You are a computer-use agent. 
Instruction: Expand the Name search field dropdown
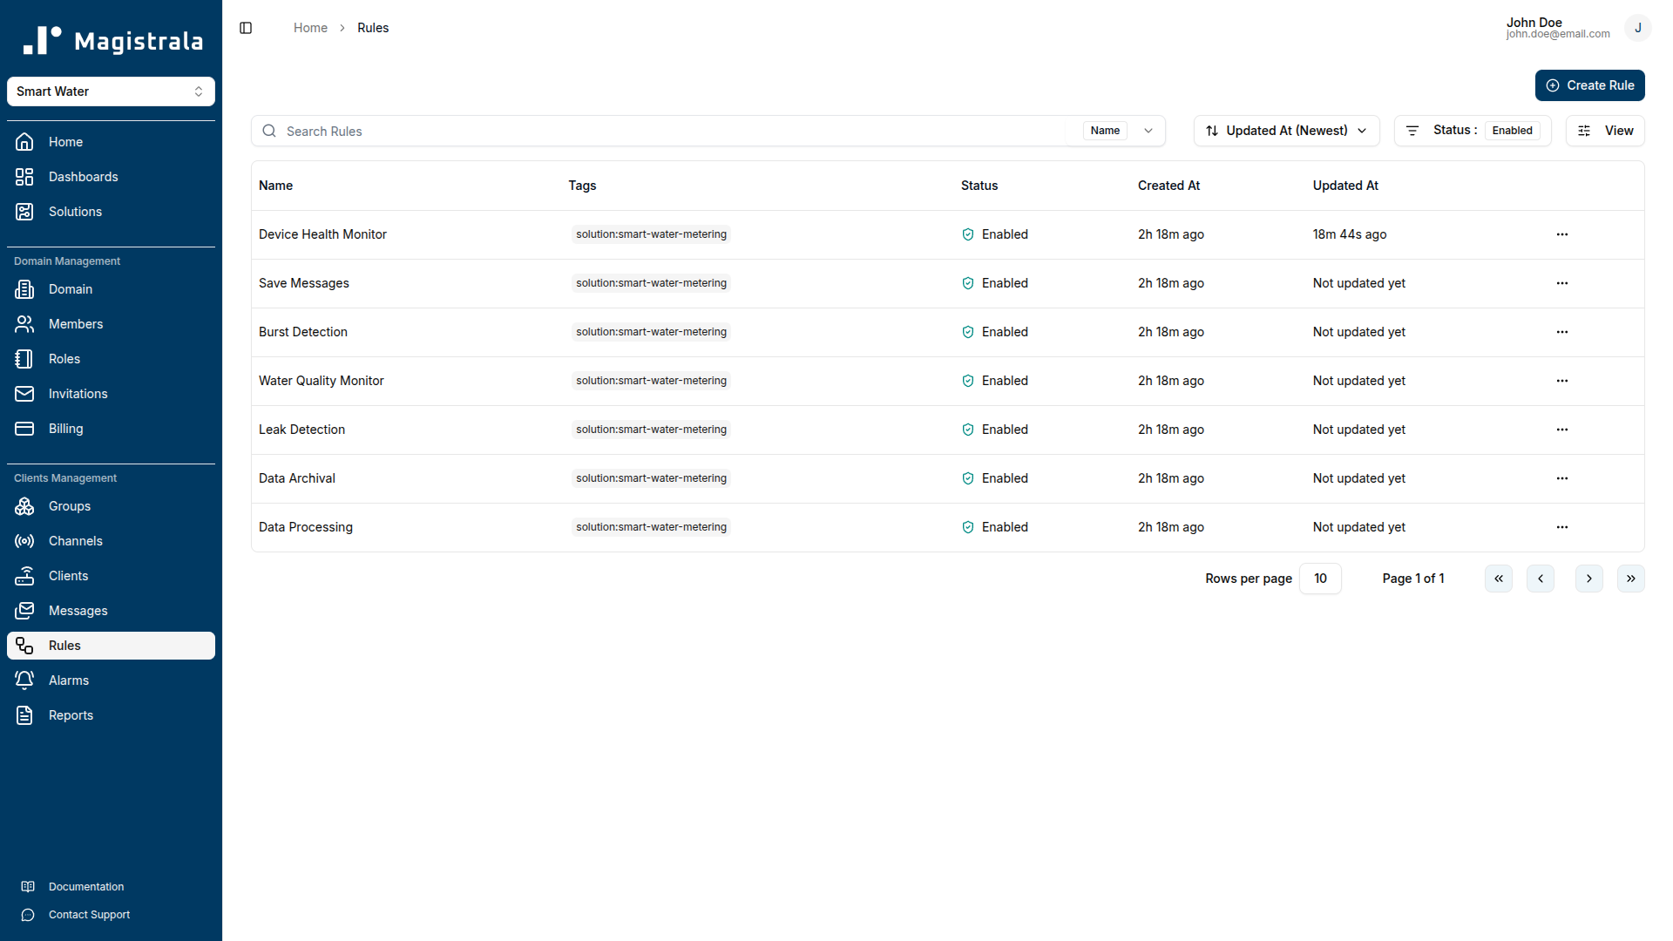[x=1148, y=131]
